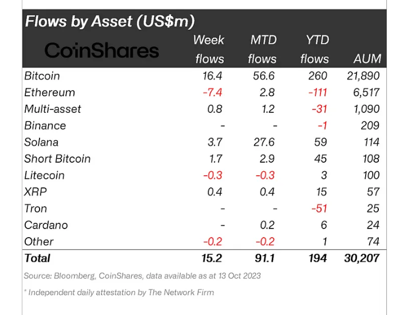Select the Bitcoin row label
This screenshot has height=315, width=407.
(42, 76)
